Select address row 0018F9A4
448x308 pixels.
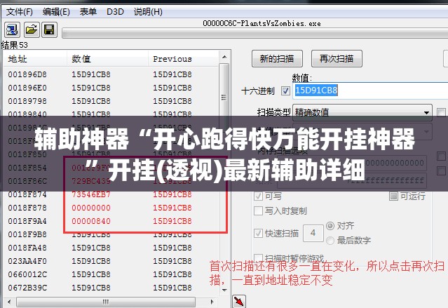(111, 221)
